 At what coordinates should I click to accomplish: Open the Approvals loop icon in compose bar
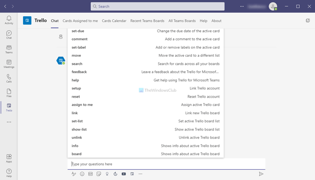115,174
